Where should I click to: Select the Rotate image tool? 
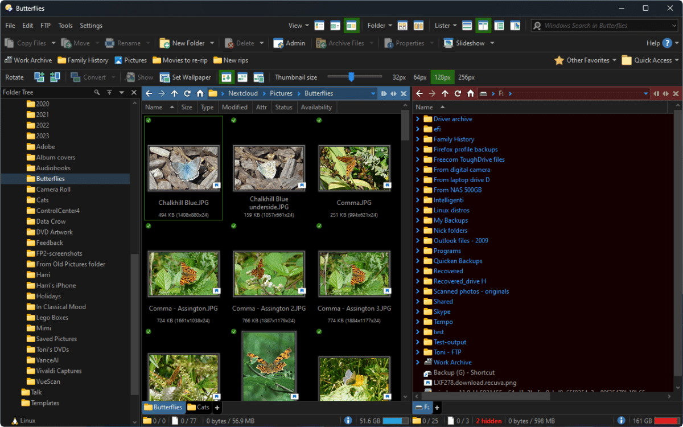[14, 77]
